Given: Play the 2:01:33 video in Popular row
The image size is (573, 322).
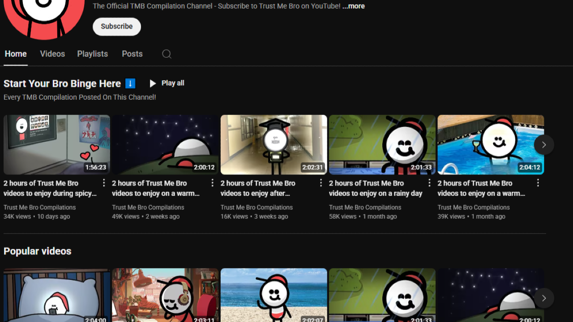Looking at the screenshot, I should (382, 295).
